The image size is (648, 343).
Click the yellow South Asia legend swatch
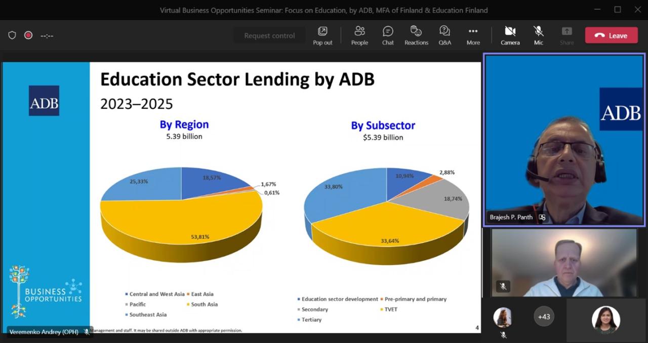click(188, 305)
